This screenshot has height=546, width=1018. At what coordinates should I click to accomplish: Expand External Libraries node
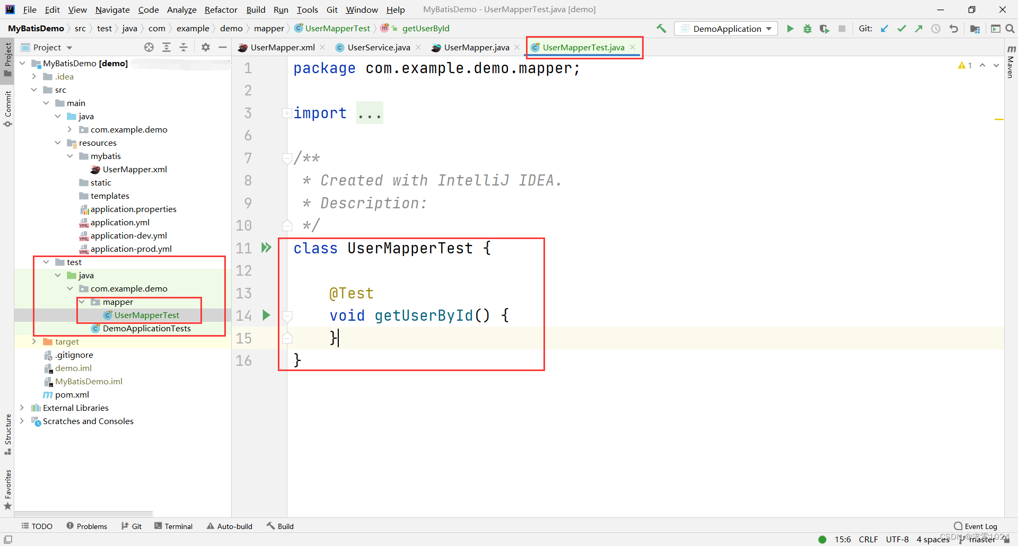(22, 408)
